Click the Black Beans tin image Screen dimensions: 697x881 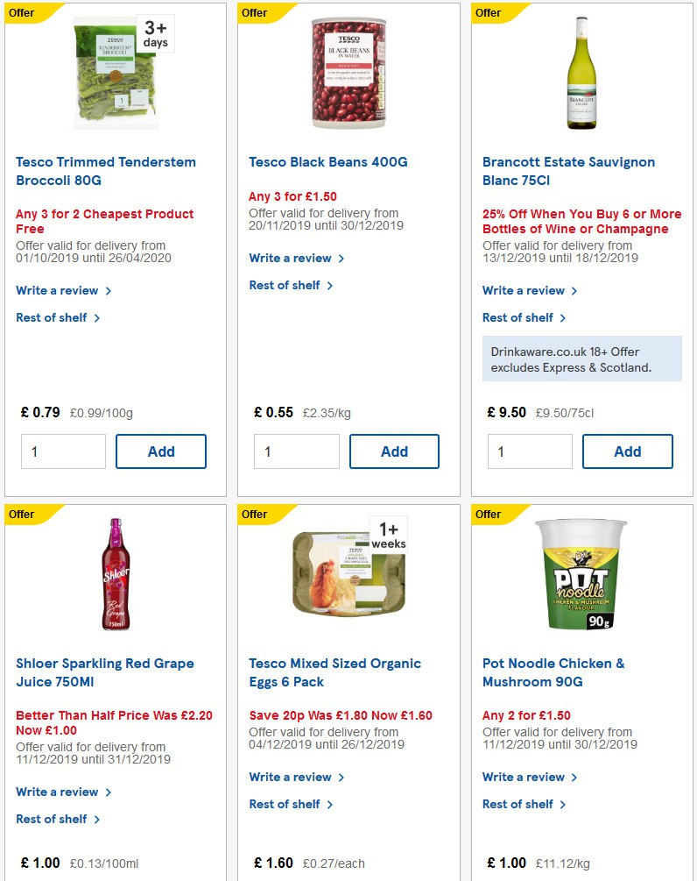[348, 75]
